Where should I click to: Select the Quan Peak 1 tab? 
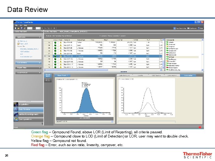point(63,75)
